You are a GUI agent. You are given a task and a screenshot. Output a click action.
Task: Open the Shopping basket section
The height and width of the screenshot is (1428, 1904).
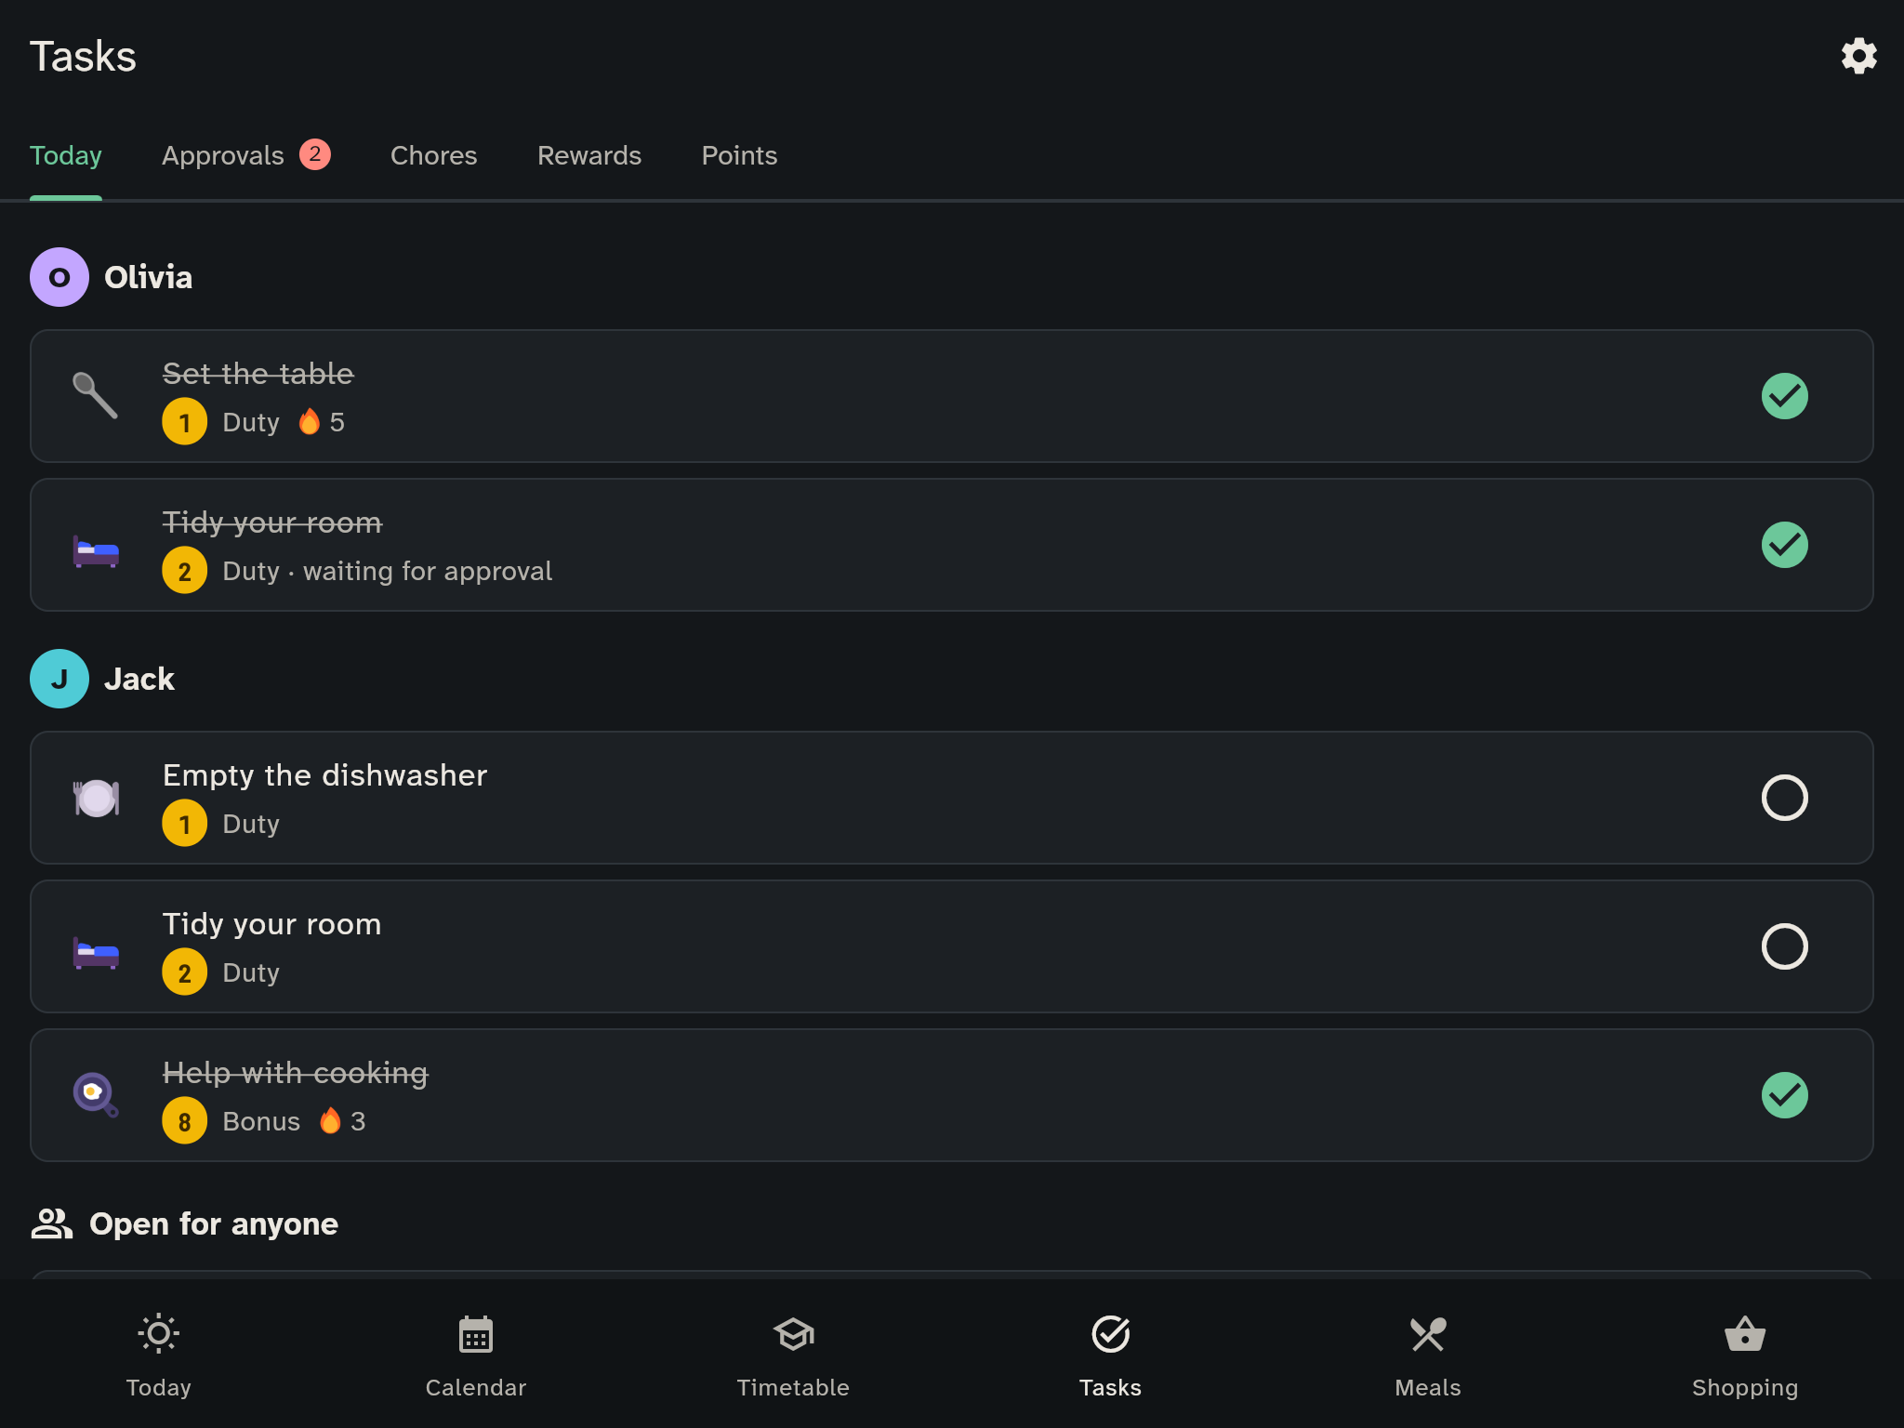[x=1745, y=1355]
